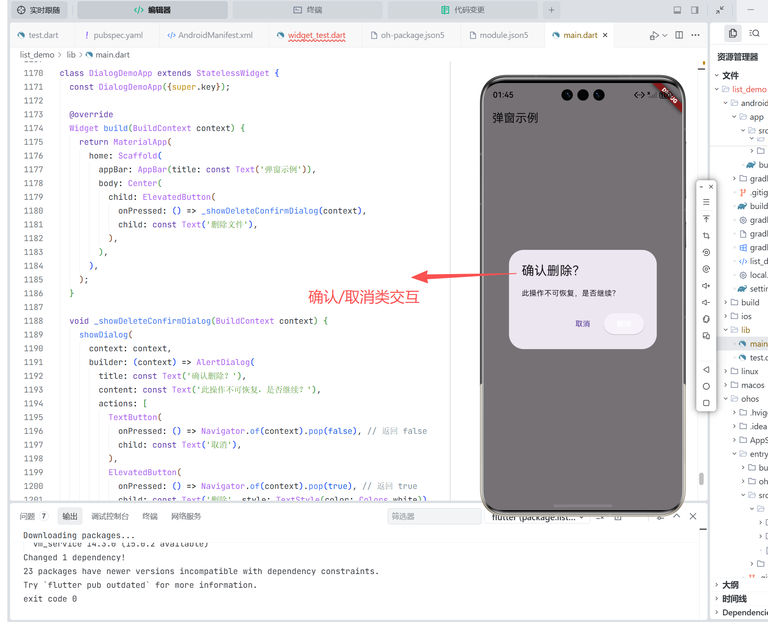Open the emulator hamburger menu icon
The image size is (768, 622).
706,202
